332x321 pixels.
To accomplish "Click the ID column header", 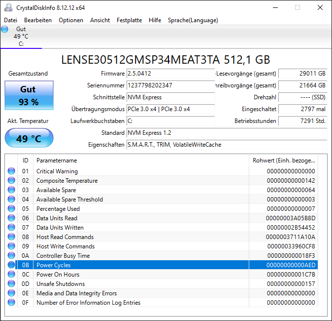I will (x=26, y=160).
